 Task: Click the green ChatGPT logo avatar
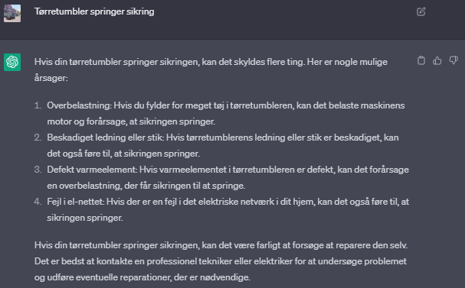pos(12,62)
